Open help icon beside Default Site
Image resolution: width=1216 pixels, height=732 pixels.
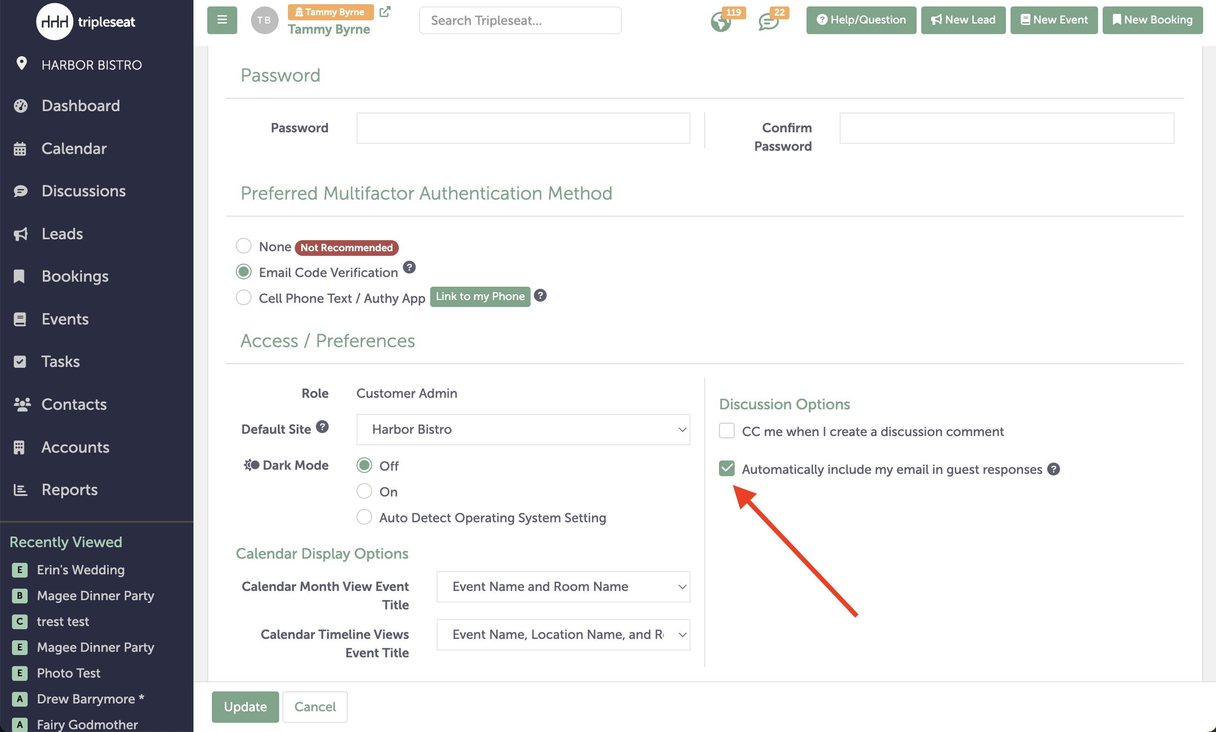[322, 427]
